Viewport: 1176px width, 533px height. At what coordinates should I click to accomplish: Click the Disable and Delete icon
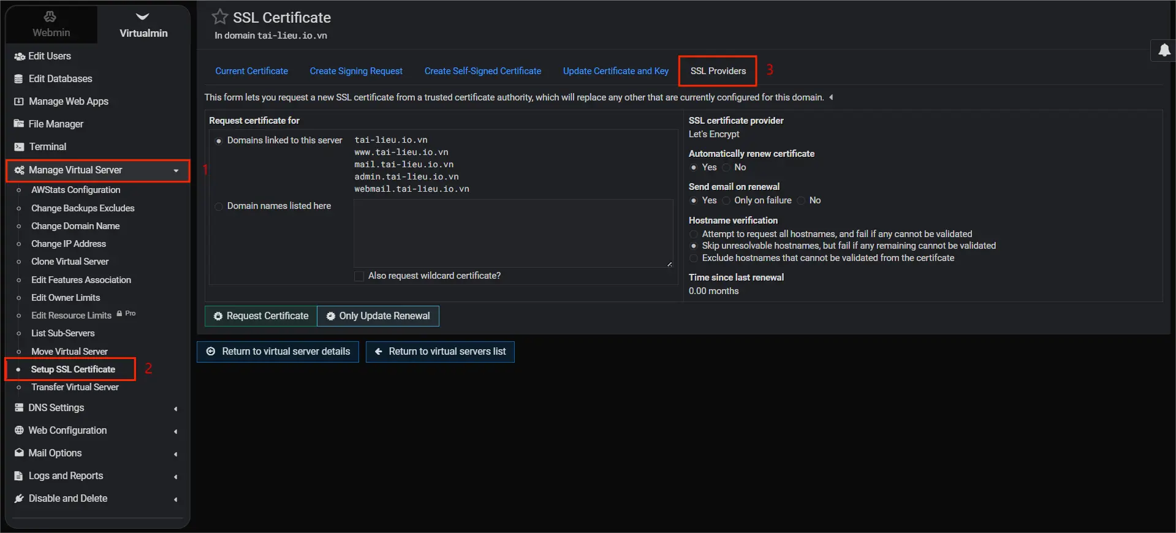[19, 499]
